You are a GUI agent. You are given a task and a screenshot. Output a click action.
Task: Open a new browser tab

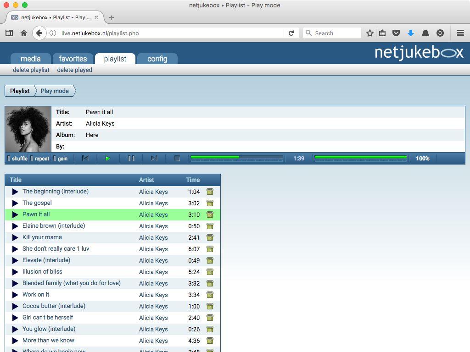pos(112,18)
